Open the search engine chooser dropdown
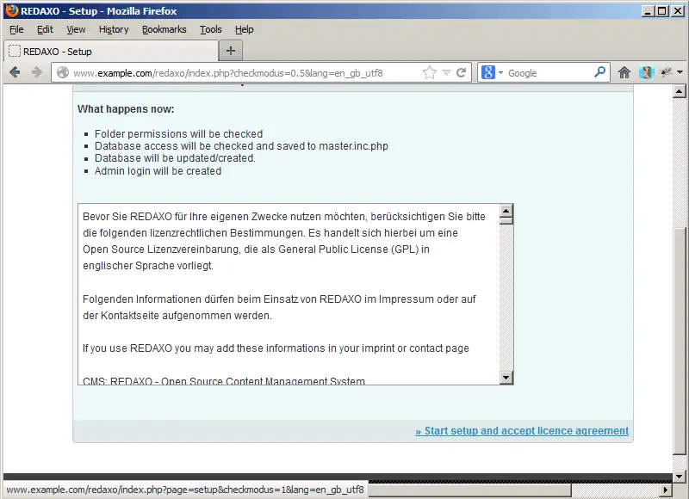The image size is (689, 499). (500, 73)
